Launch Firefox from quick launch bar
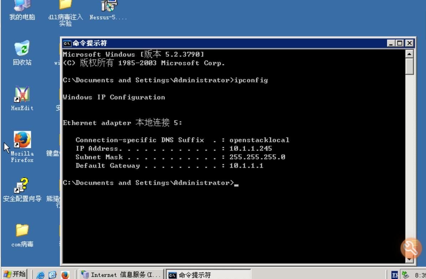The image size is (426, 279). [65, 275]
